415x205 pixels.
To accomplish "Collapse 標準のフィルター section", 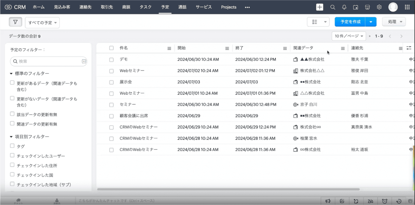I will point(11,74).
